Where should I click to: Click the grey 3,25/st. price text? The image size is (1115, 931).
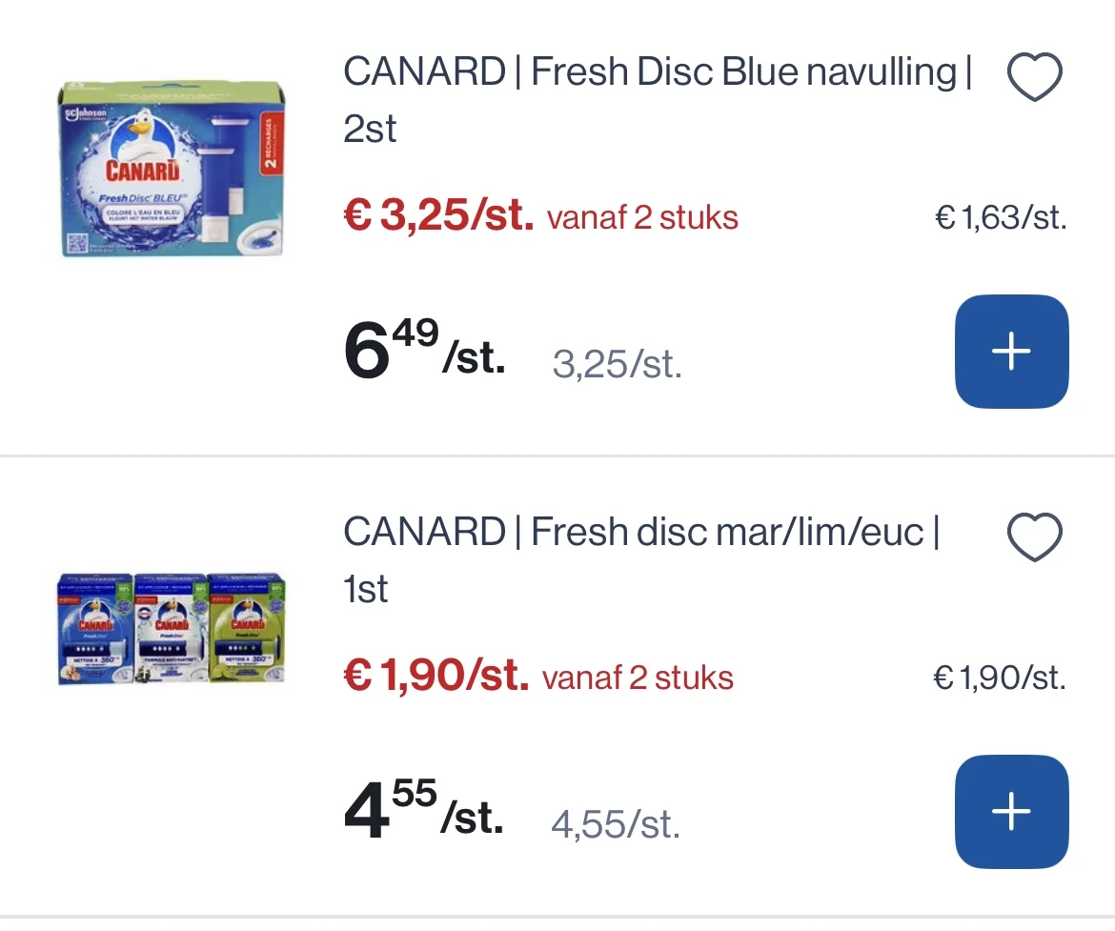[x=617, y=364]
